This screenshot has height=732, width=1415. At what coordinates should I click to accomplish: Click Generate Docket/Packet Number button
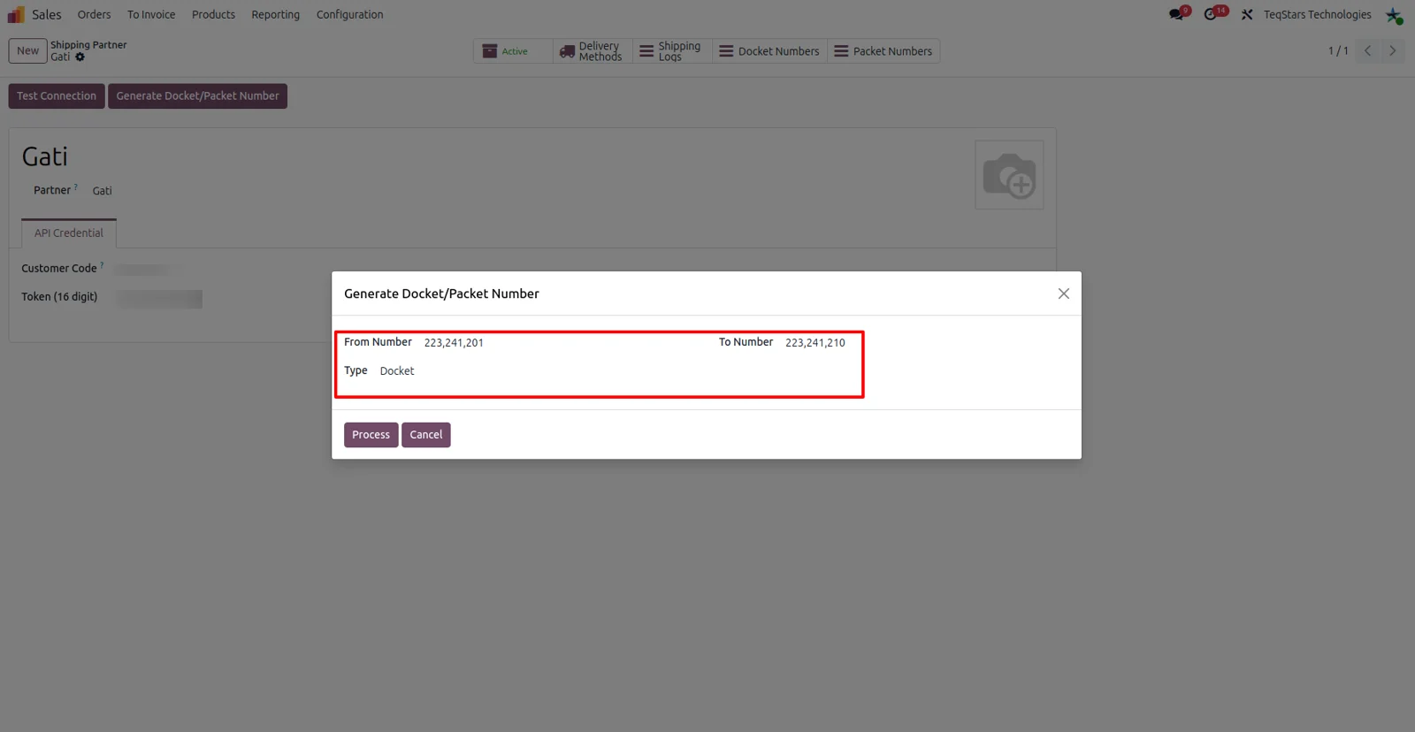click(197, 95)
